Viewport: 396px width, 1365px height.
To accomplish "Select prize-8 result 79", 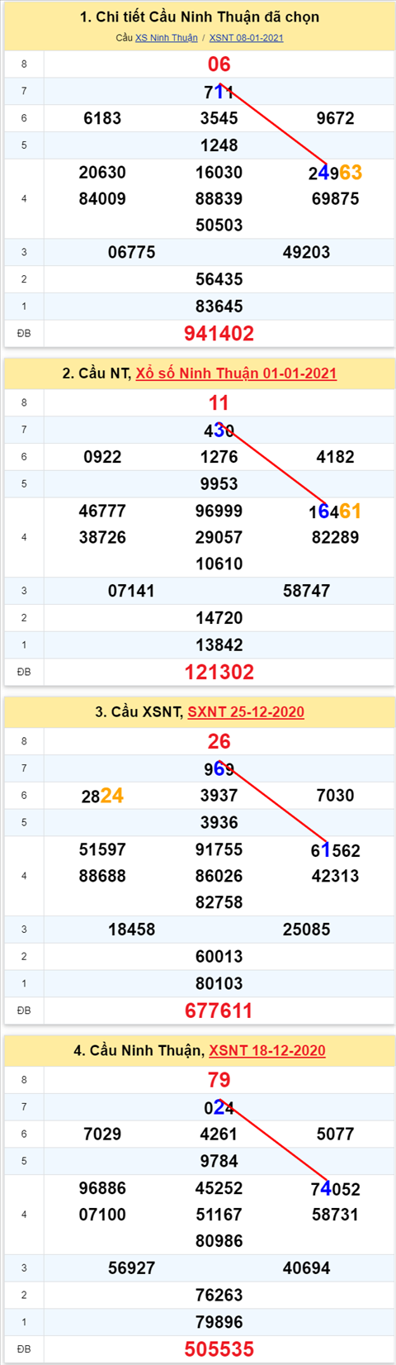I will click(219, 1081).
